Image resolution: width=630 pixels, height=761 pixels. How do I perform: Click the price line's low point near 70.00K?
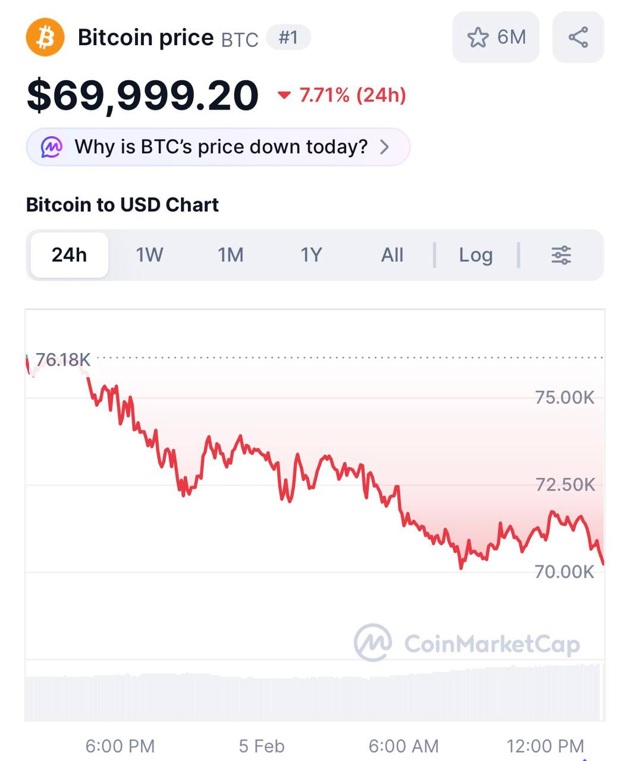tap(461, 567)
